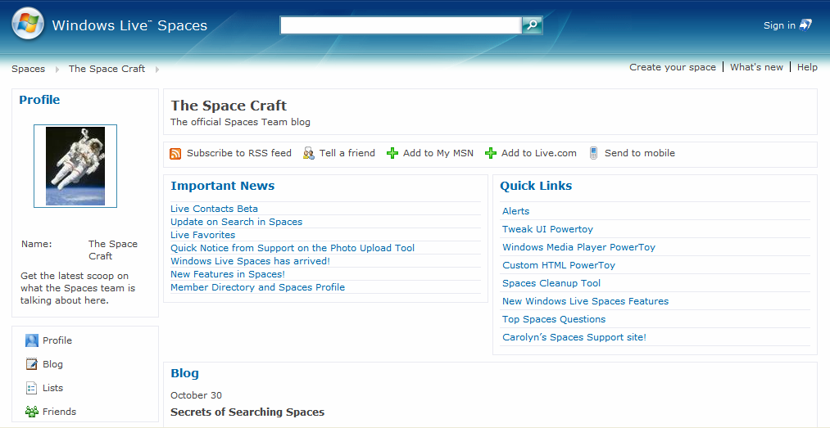The width and height of the screenshot is (830, 428).
Task: Click Add to My MSN link
Action: pos(438,153)
